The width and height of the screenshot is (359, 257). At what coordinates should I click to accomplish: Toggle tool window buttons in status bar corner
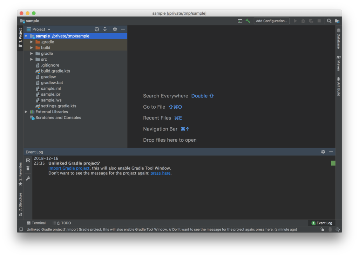21,229
